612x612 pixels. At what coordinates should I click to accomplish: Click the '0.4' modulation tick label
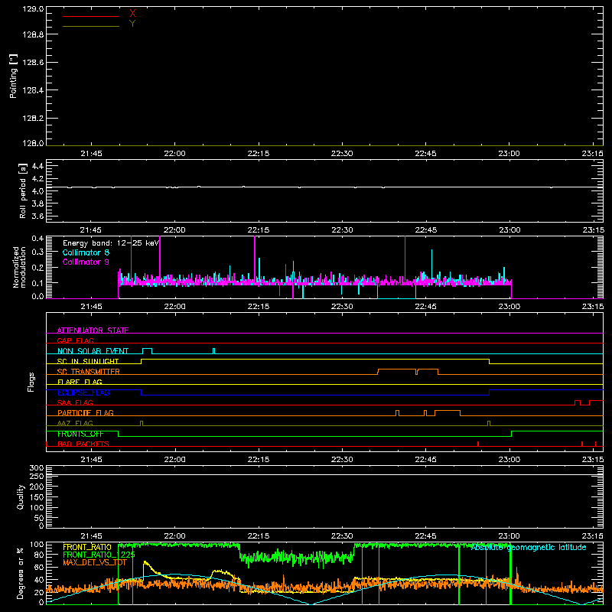click(37, 239)
